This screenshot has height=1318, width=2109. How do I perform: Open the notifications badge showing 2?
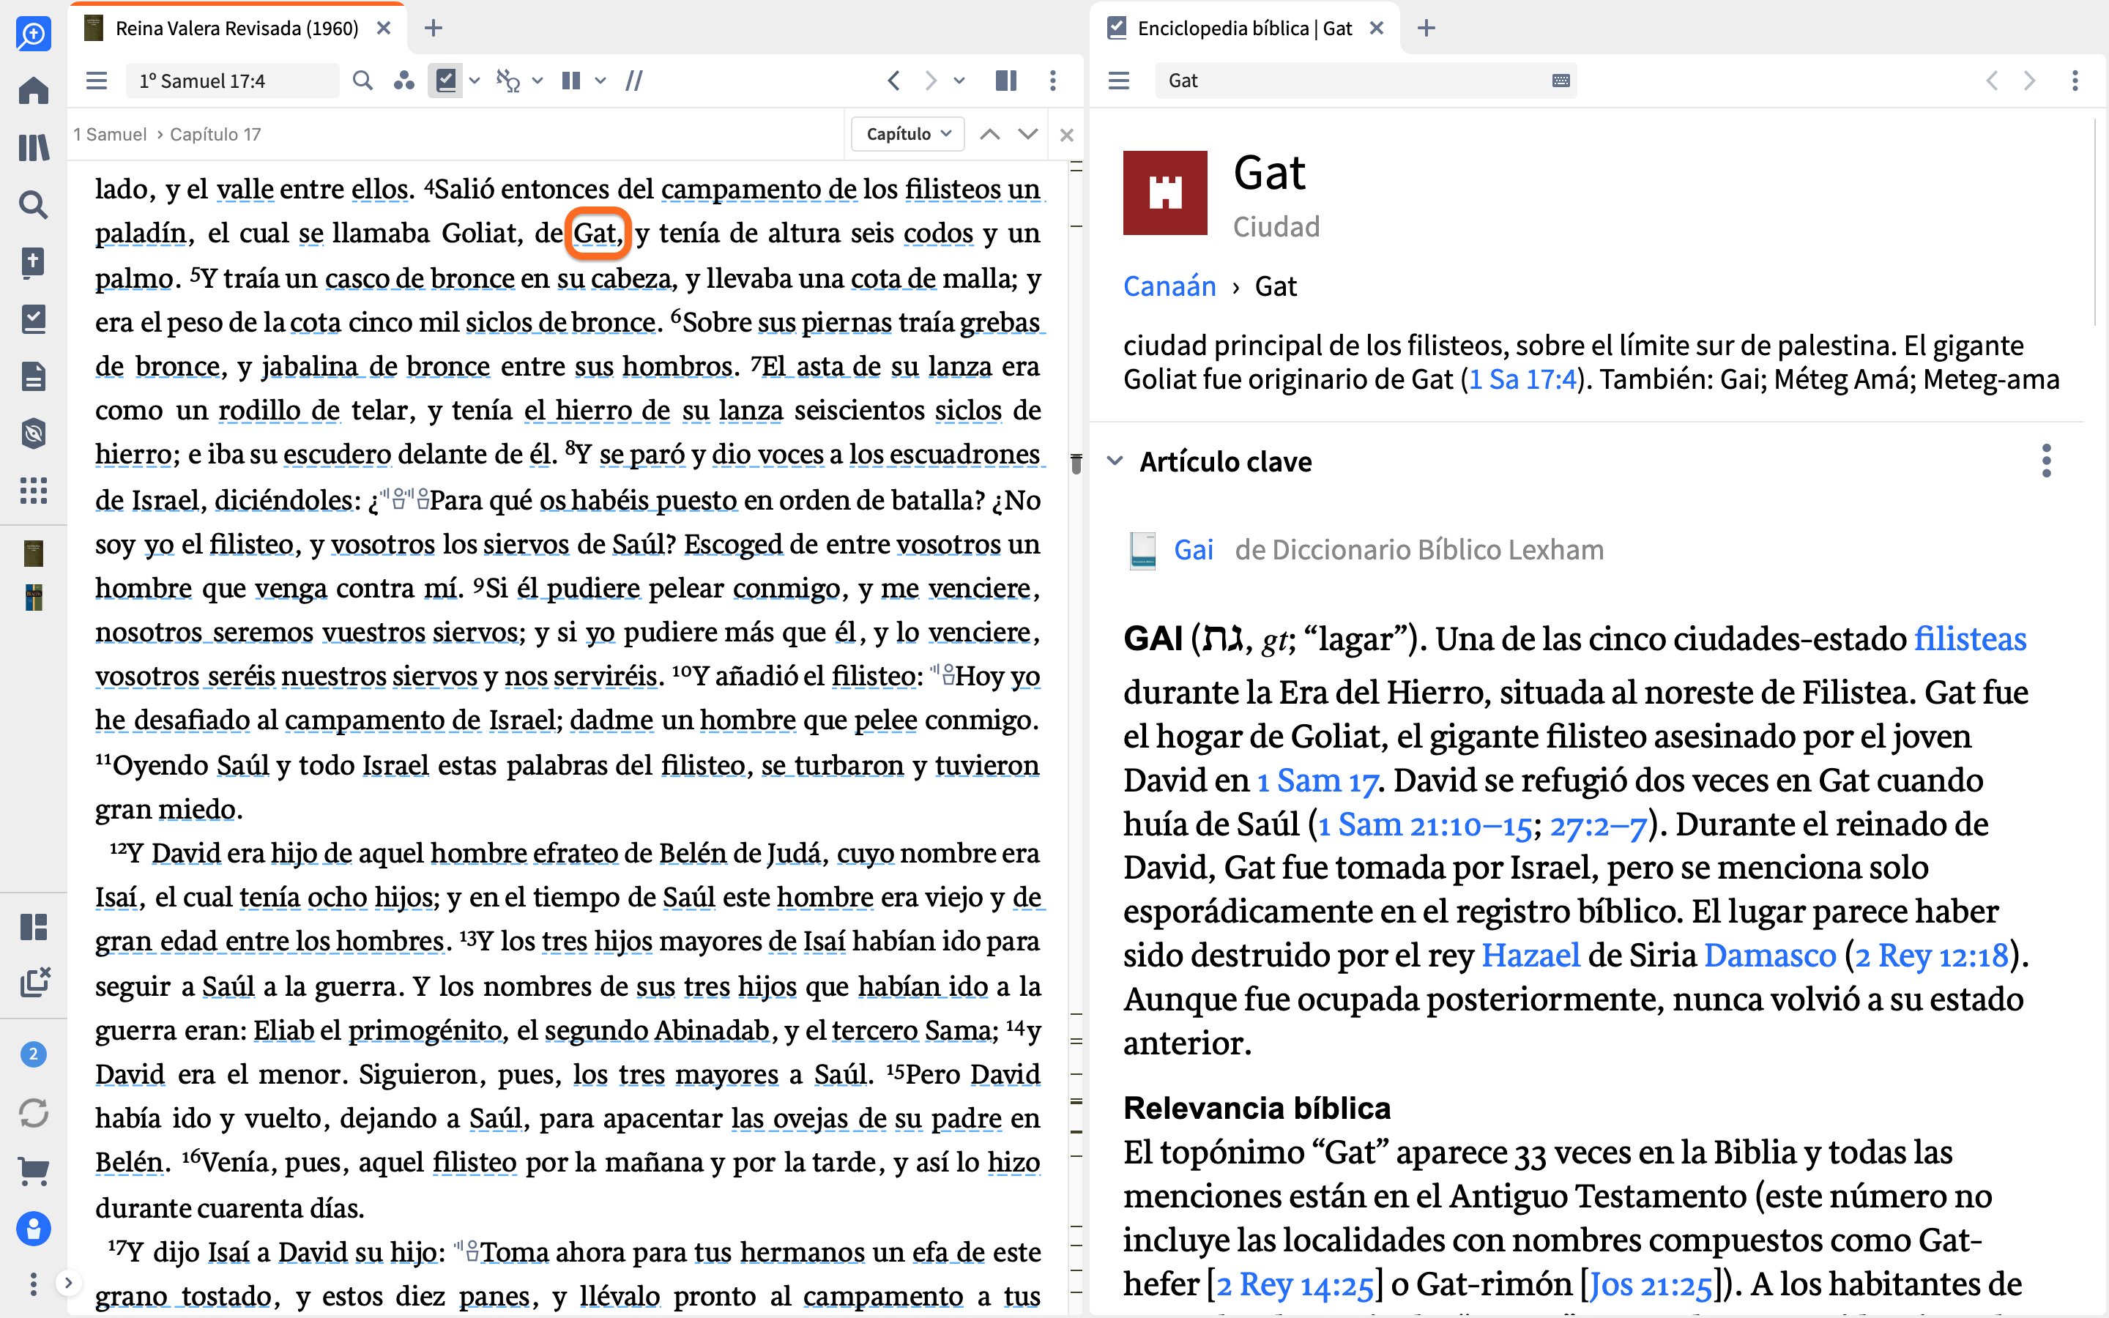click(33, 1054)
